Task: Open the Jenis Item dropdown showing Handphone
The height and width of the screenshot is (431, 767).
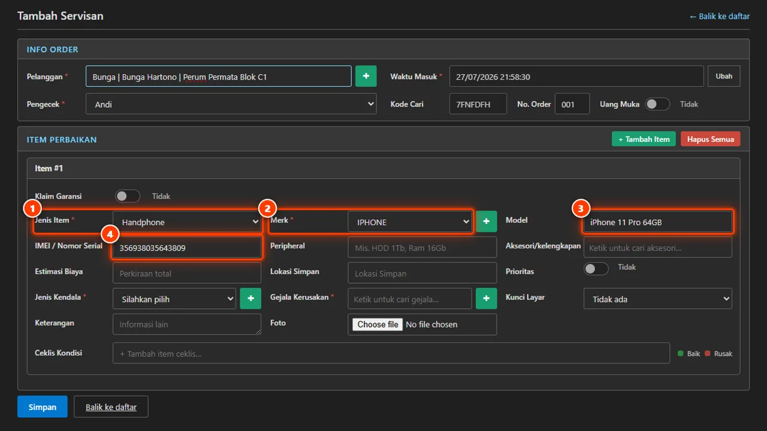Action: 187,221
